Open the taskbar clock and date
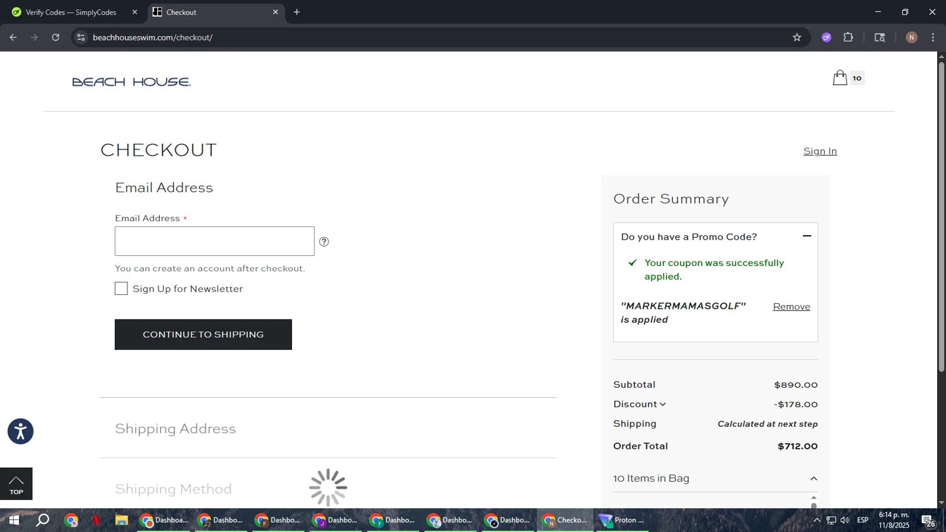946x532 pixels. pos(894,520)
